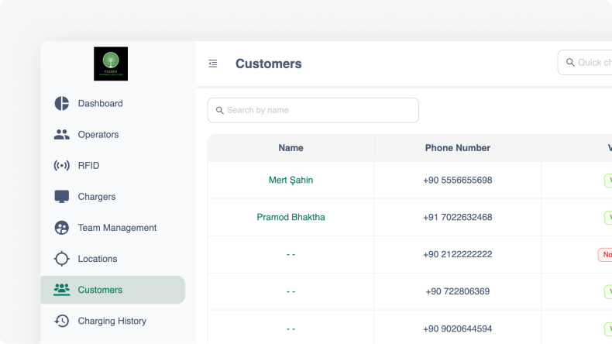Focus the Search by name field
The image size is (612, 344).
[318, 110]
